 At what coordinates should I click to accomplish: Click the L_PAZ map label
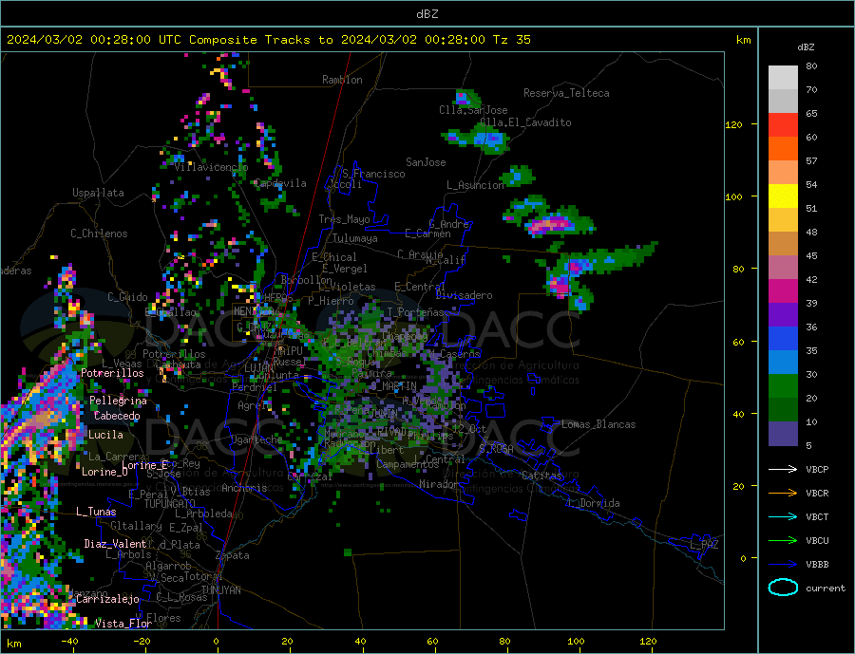click(704, 545)
